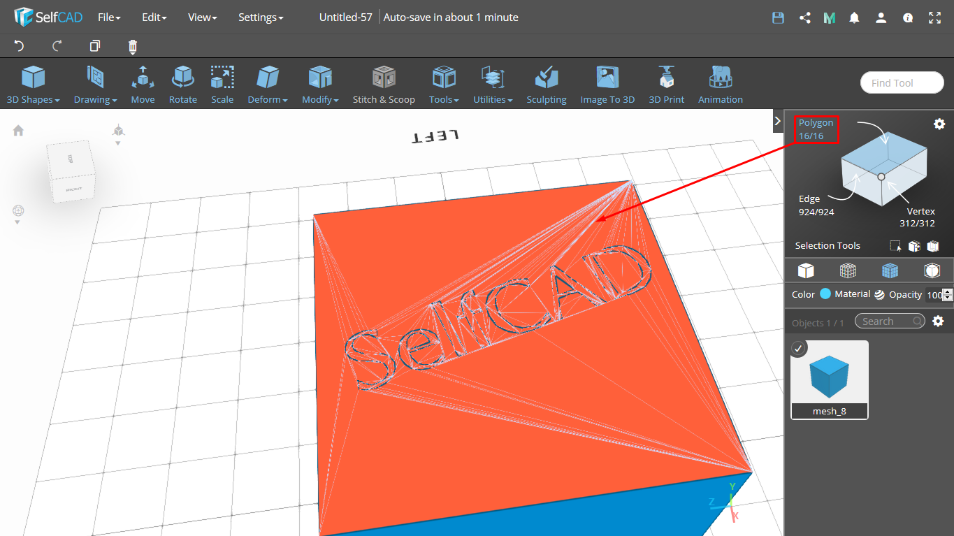Activate Vertex selection mode
This screenshot has height=536, width=954.
point(917,217)
